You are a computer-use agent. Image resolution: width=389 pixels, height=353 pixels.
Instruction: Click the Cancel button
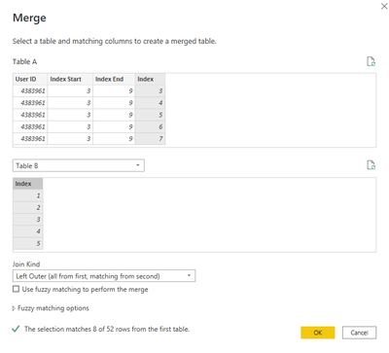coord(359,333)
